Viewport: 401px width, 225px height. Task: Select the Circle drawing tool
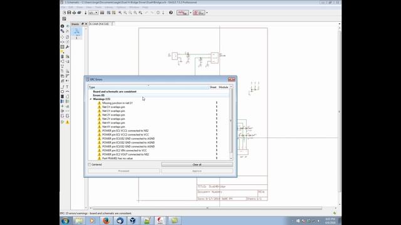(63, 92)
